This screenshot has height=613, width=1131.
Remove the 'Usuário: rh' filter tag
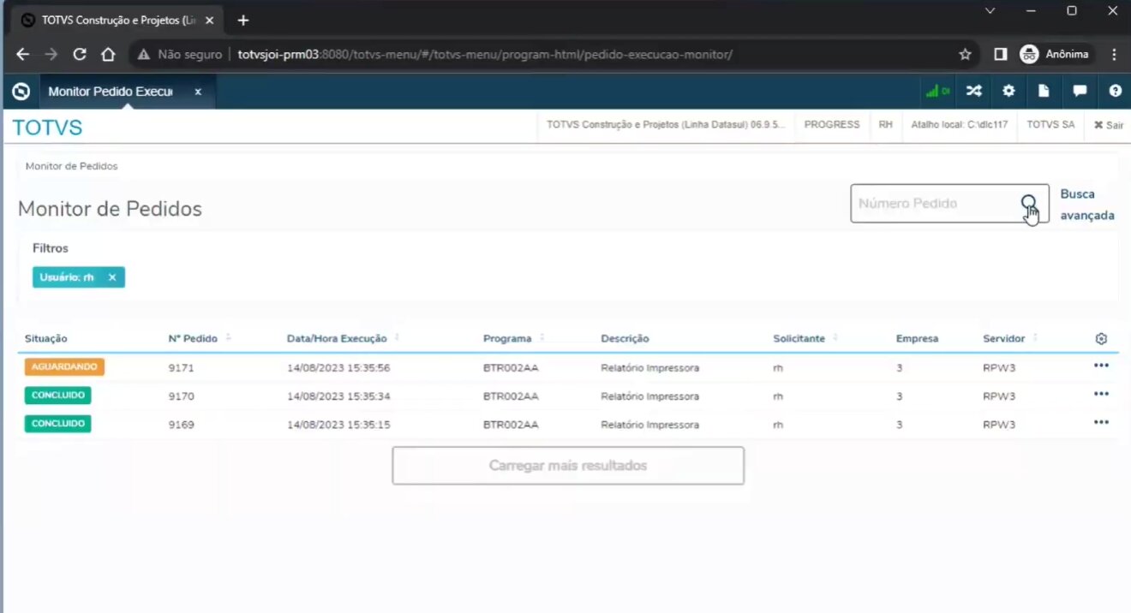112,277
